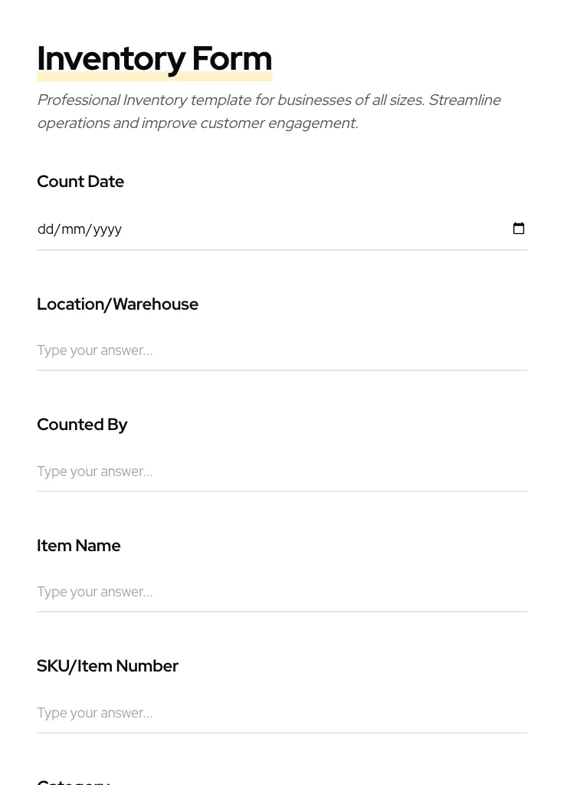Click the Item Name label
Screen dimensions: 564x785
point(79,546)
